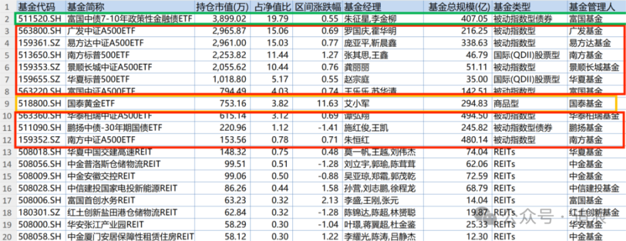Select the 占净值比 header cell

pyautogui.click(x=271, y=7)
